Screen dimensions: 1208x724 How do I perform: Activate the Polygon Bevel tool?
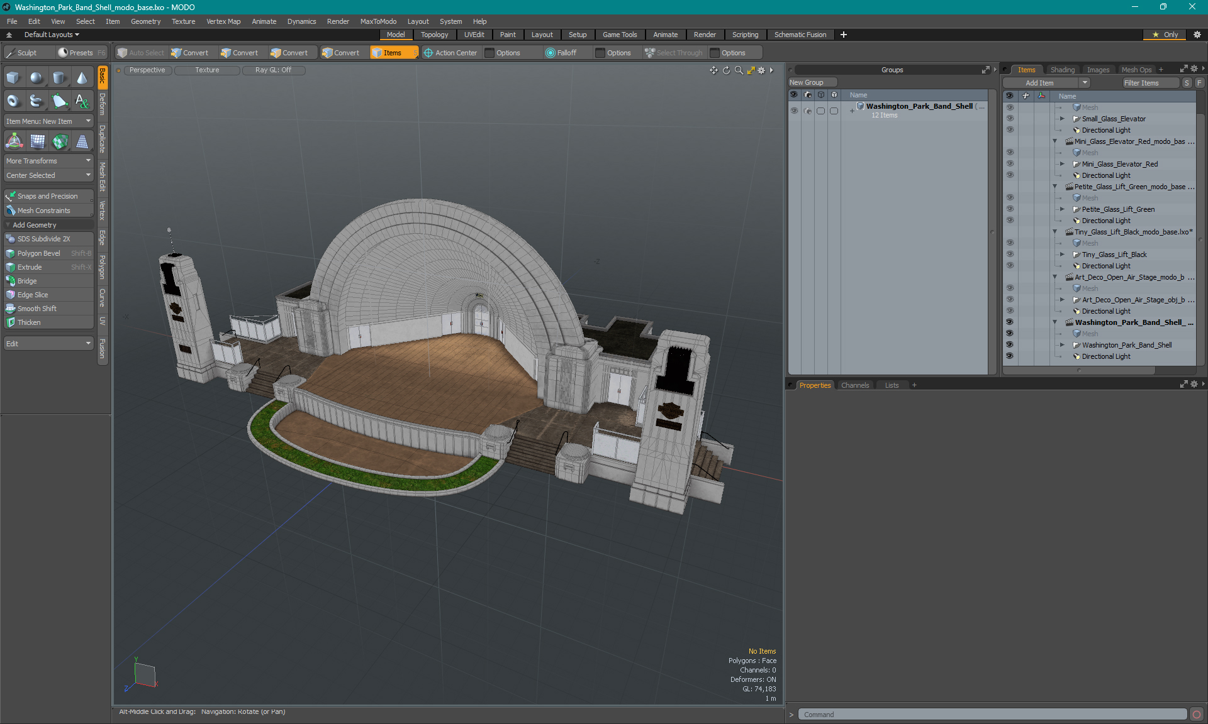(x=48, y=253)
